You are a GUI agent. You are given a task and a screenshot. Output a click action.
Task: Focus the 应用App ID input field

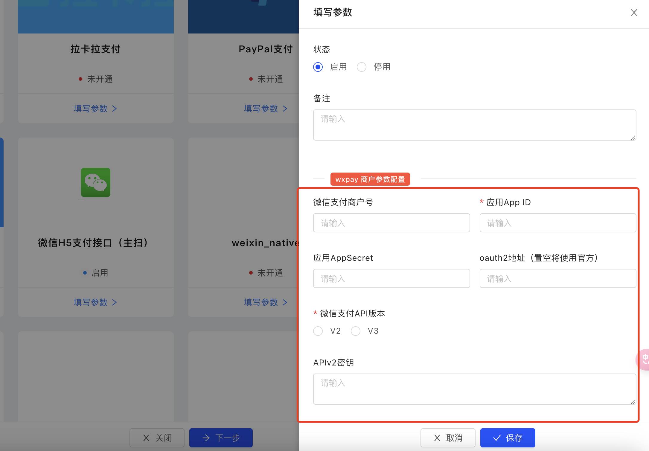coord(557,223)
